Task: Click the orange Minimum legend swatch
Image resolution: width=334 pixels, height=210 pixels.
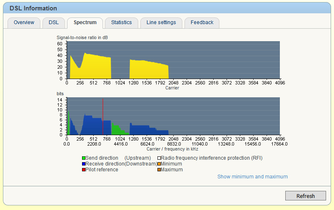Action: pyautogui.click(x=159, y=164)
